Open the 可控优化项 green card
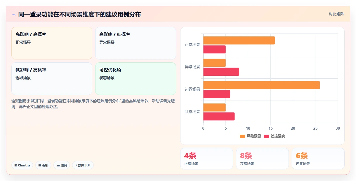Viewport: 356px width, 181px height. tap(136, 79)
